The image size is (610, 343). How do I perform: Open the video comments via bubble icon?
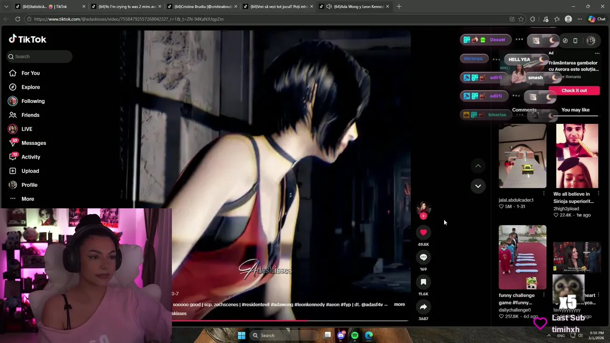point(423,257)
